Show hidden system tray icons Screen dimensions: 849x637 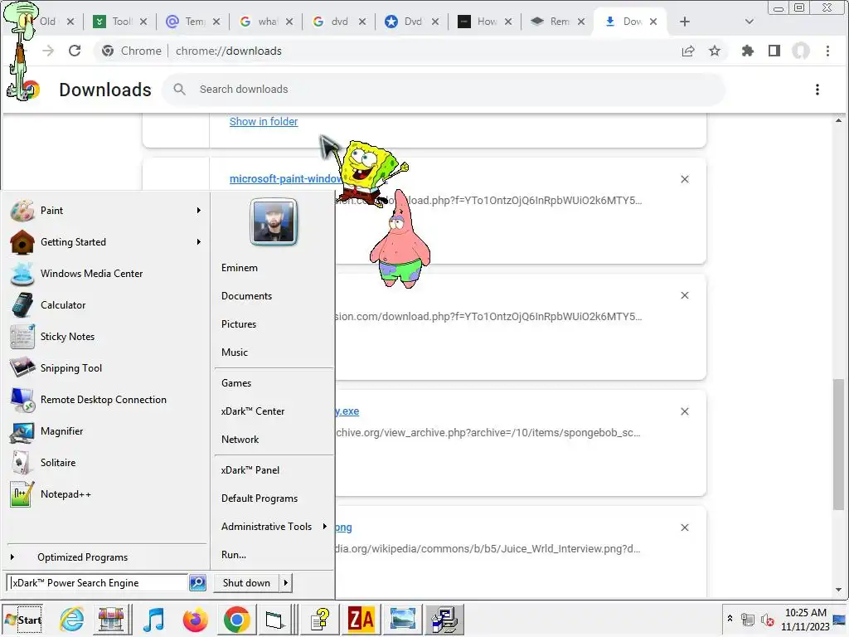pos(730,619)
